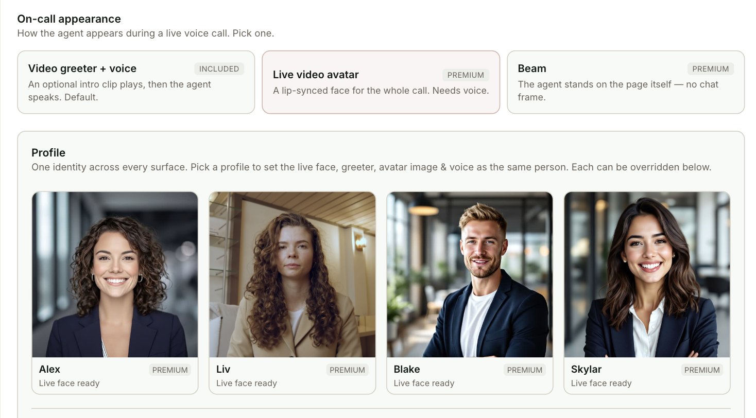Viewport: 756px width, 418px height.
Task: Click the name label Liv
Action: point(223,369)
